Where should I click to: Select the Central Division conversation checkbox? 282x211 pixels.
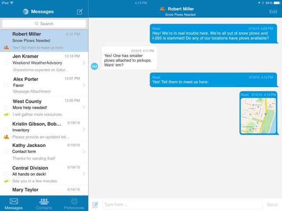point(6,174)
